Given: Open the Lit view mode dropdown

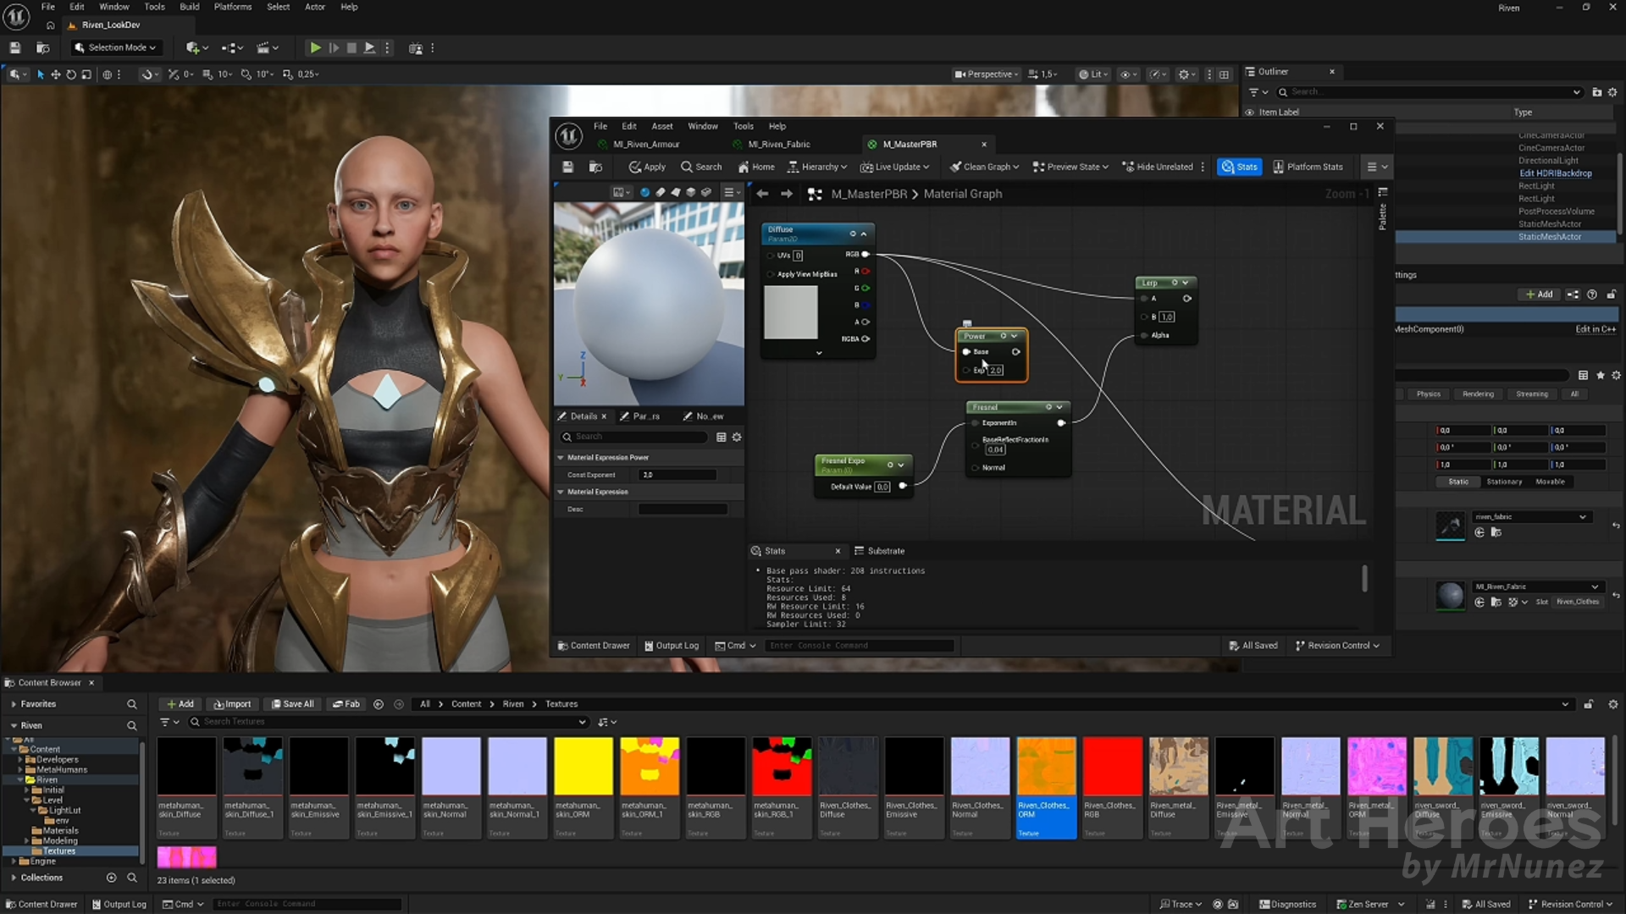Looking at the screenshot, I should [1092, 74].
